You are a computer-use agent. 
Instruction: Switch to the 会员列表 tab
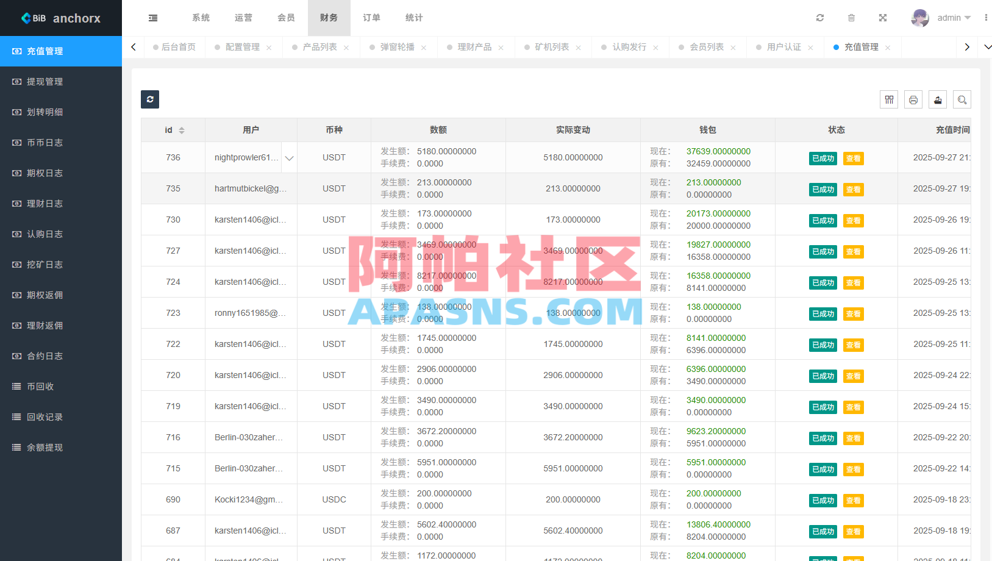[x=707, y=47]
